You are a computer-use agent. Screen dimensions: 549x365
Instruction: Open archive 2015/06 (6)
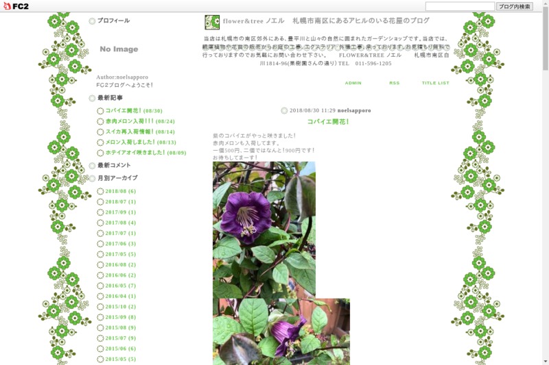click(121, 349)
